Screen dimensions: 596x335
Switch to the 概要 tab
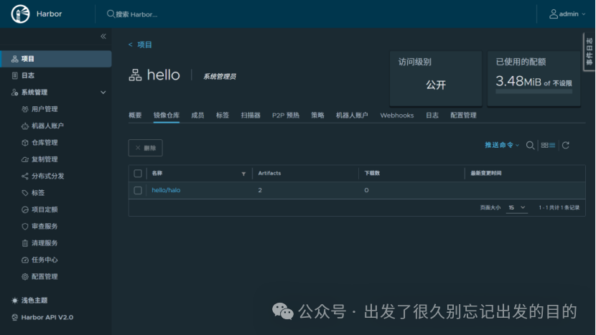point(135,115)
